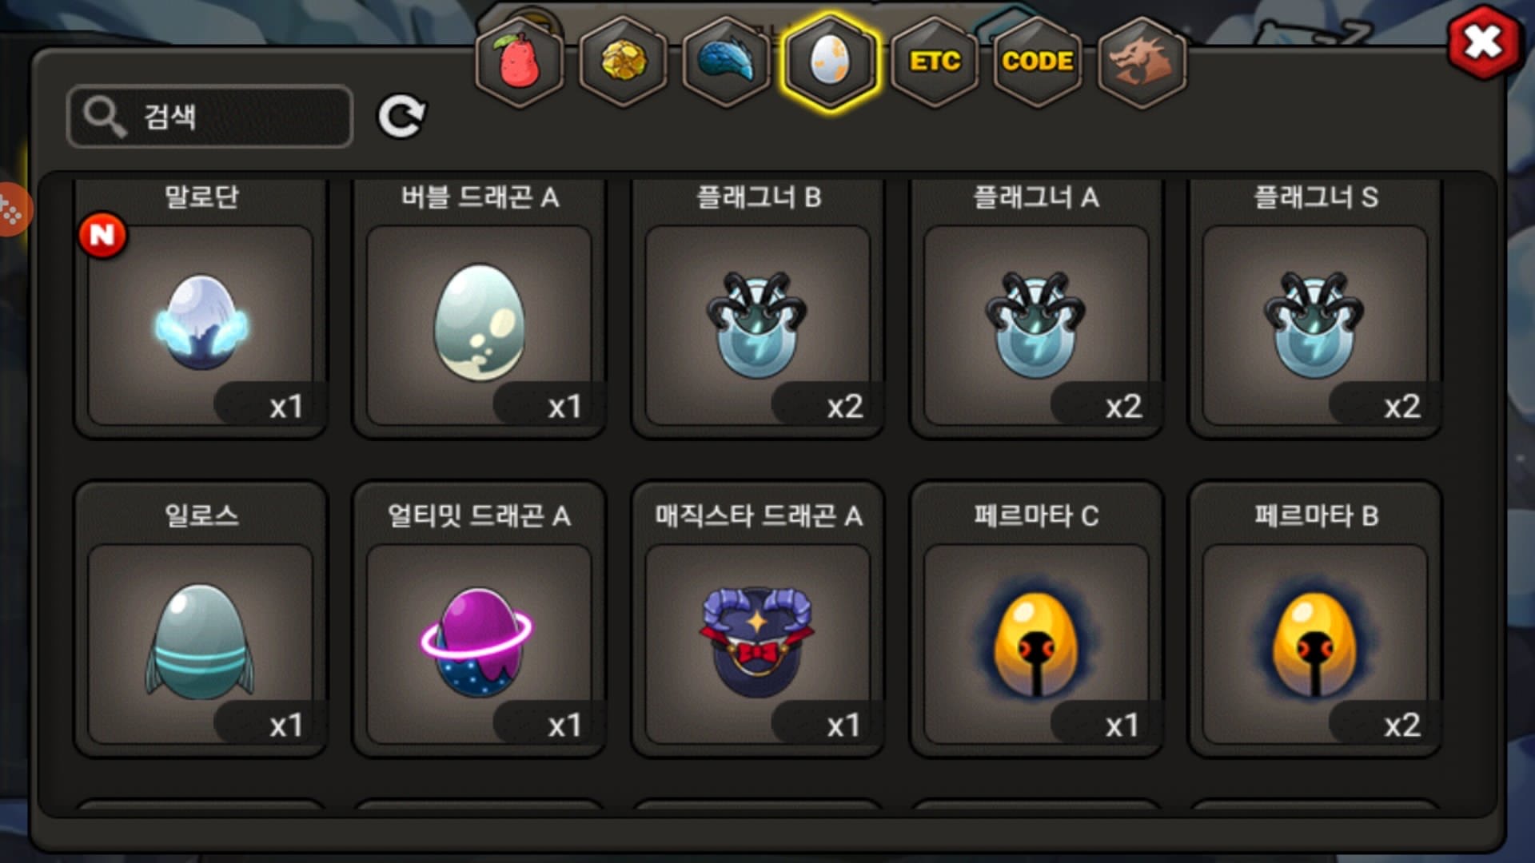
Task: Select the 일로스 egg item
Action: [x=201, y=619]
